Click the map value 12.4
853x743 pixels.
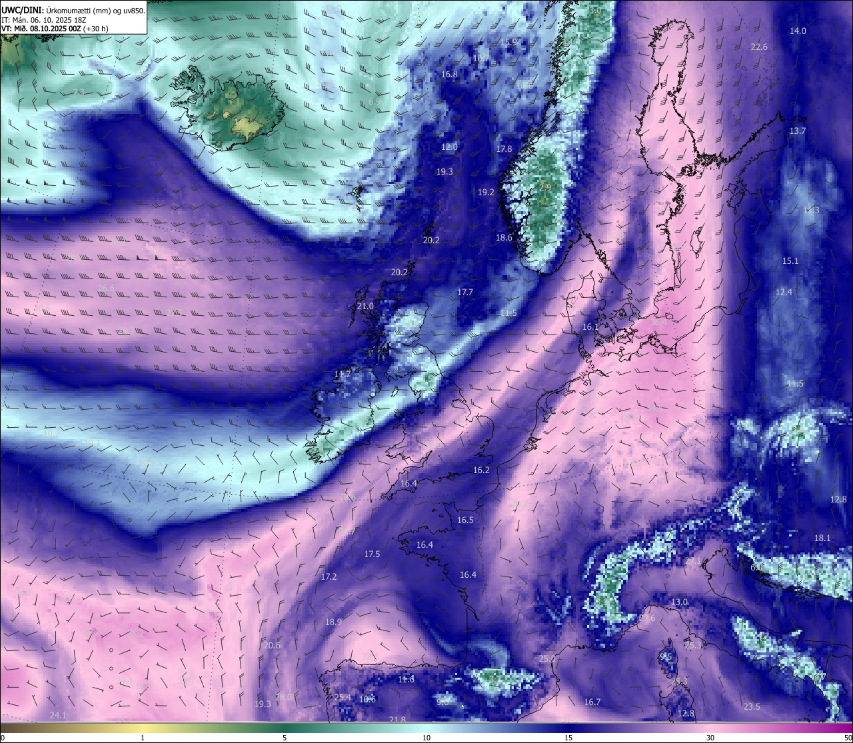tap(784, 293)
